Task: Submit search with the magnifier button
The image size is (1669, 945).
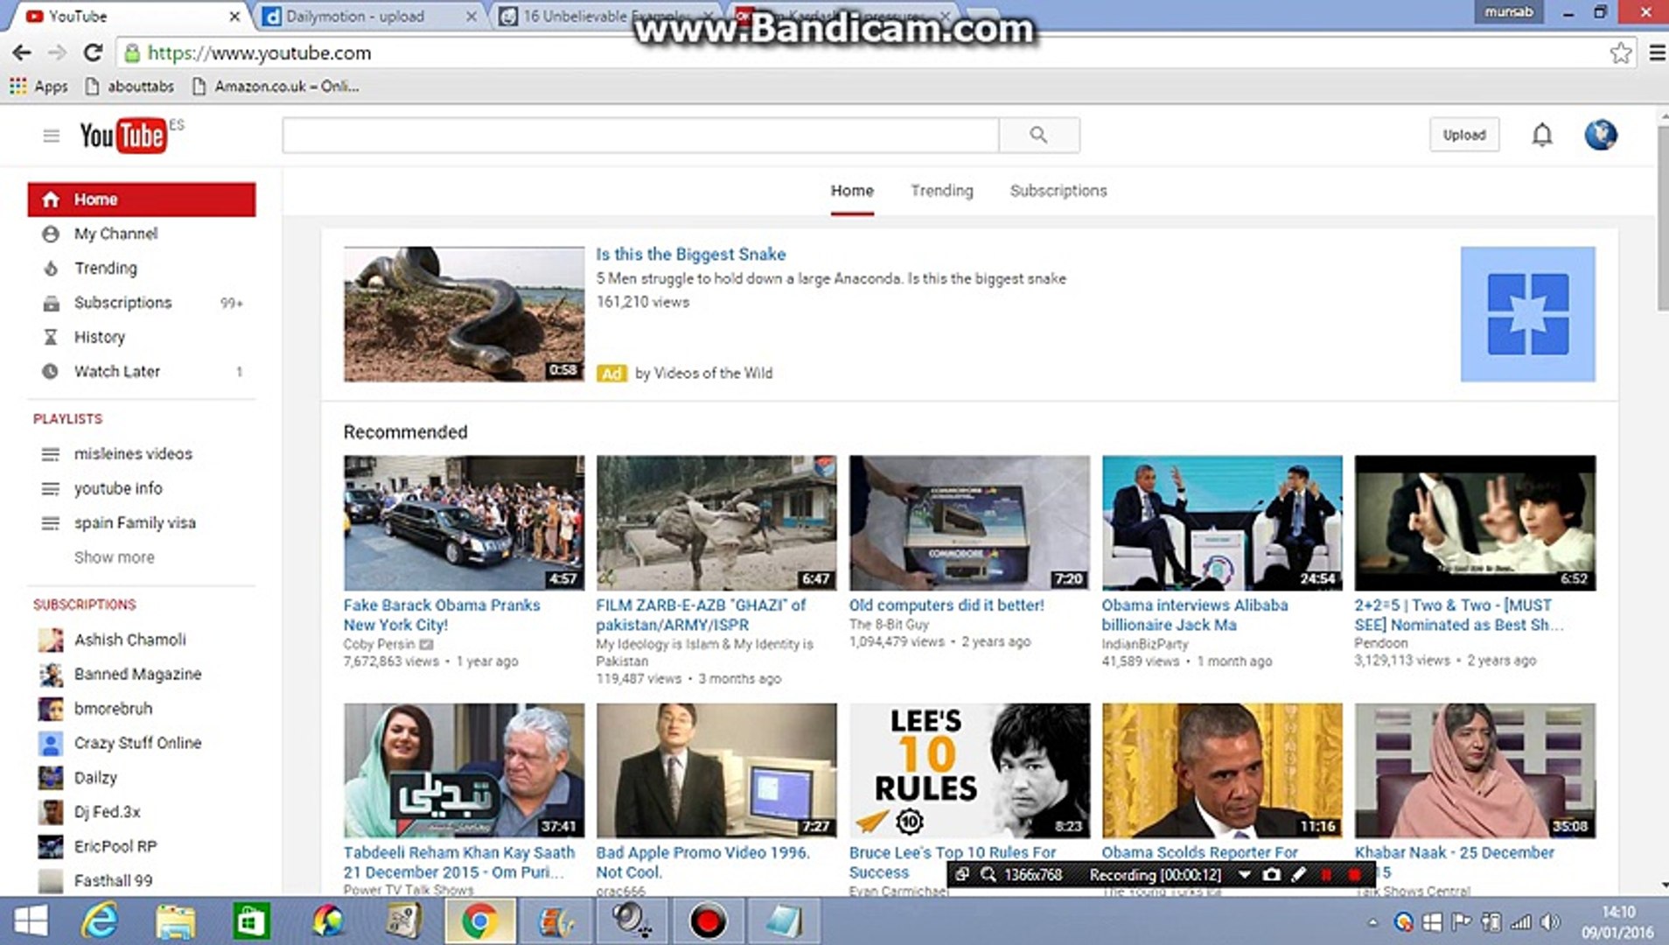Action: coord(1038,135)
